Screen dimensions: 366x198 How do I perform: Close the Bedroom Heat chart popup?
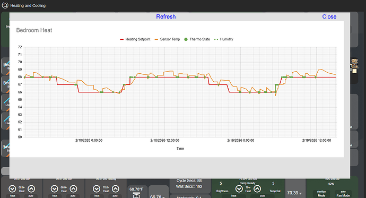tap(329, 16)
